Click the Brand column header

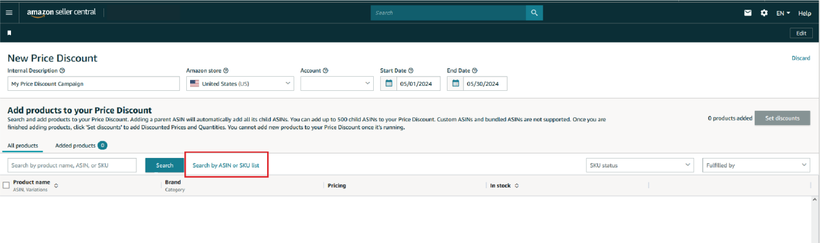[x=173, y=182]
